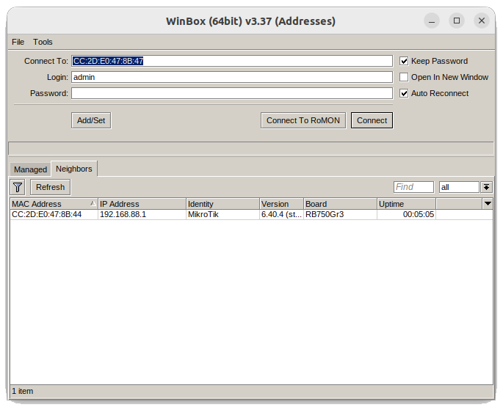The image size is (503, 410).
Task: Click the Connect button
Action: pyautogui.click(x=372, y=120)
